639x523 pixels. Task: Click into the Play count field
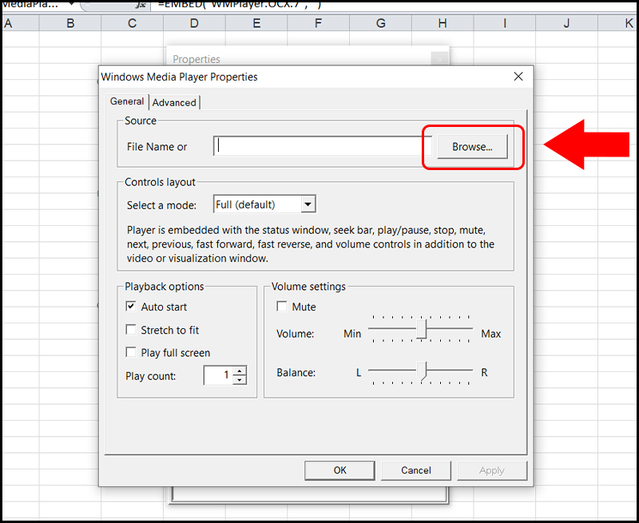[x=218, y=375]
